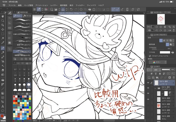176x122 pixels.
Task: Select the Operation object tool
Action: point(3,25)
